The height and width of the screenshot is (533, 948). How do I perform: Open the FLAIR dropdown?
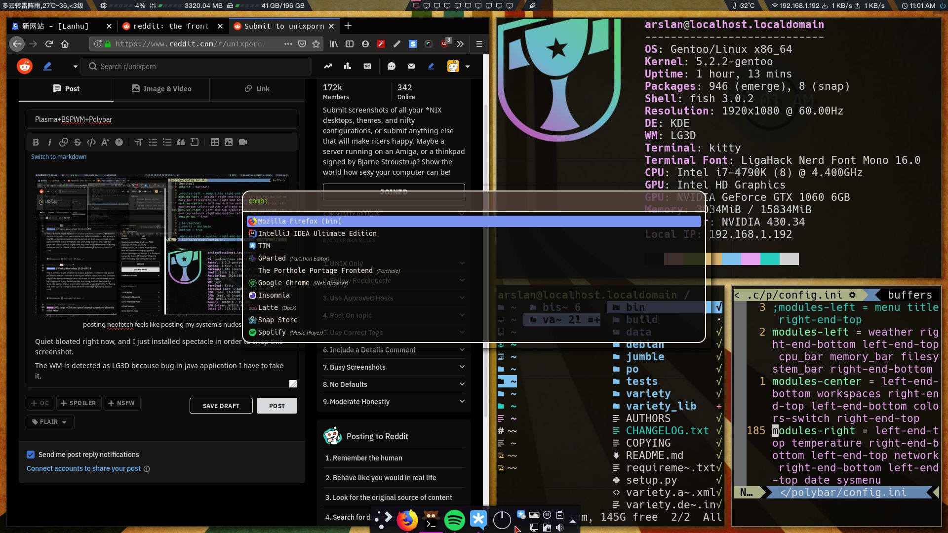click(50, 421)
